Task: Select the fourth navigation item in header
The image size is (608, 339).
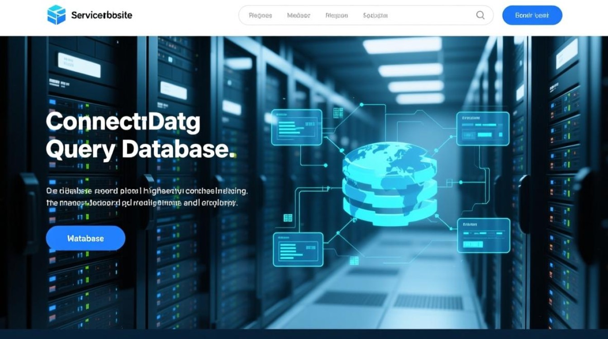Action: coord(375,15)
